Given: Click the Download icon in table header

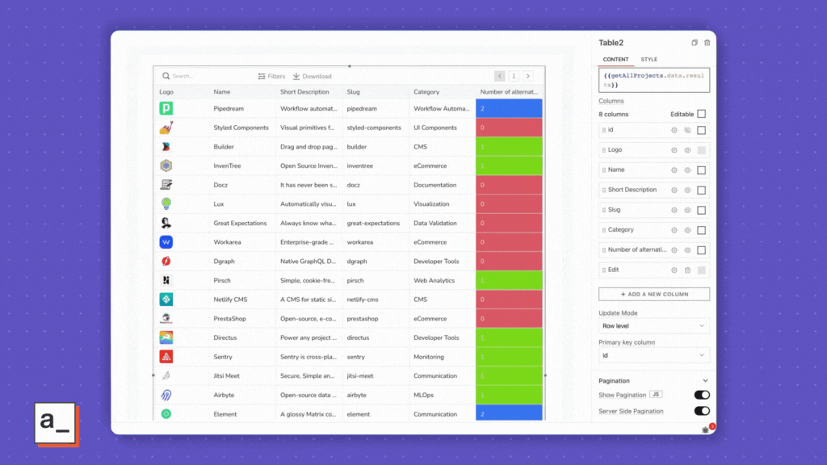Looking at the screenshot, I should point(296,76).
